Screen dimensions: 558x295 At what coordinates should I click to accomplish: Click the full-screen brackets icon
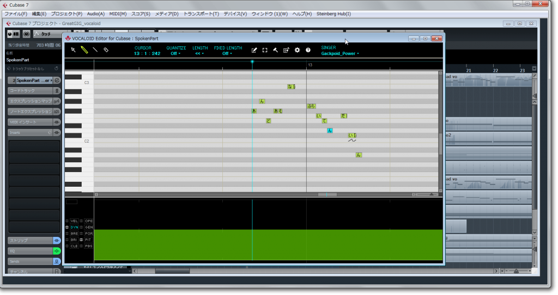tap(265, 51)
